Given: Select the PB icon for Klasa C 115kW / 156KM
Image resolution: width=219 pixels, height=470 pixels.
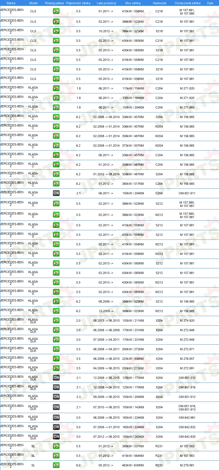Looking at the screenshot, I should click(x=56, y=88).
